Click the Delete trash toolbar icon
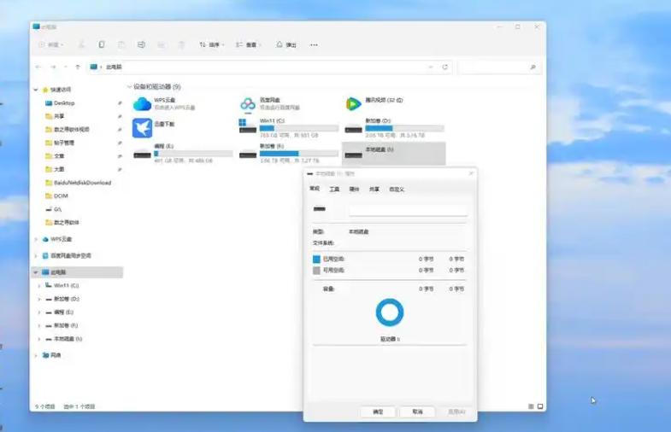Screen dimensions: 671x432 [181, 44]
